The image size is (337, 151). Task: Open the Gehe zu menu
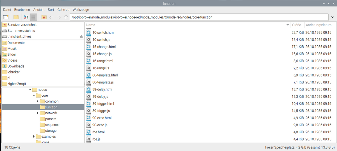[63, 10]
